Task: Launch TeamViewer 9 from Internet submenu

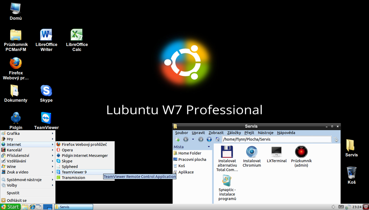Action: (x=85, y=172)
